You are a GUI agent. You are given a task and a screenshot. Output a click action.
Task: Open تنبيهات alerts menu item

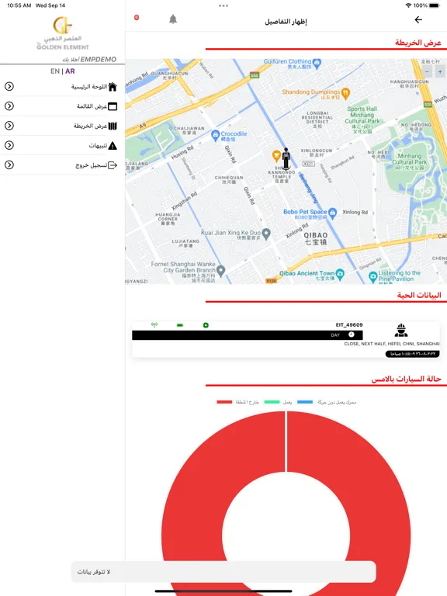(61, 146)
